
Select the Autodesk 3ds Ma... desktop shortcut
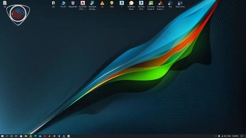(x=92, y=5)
